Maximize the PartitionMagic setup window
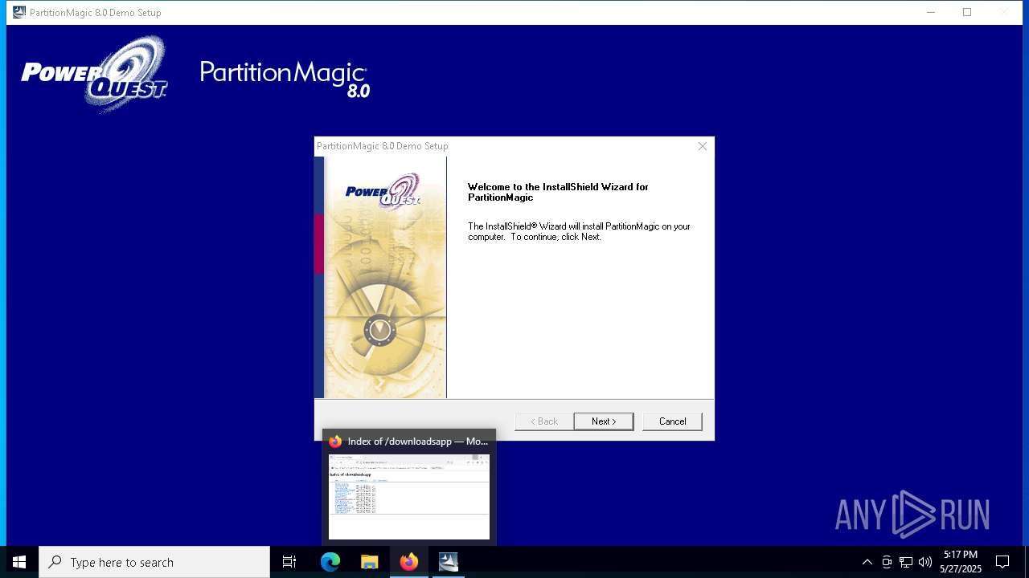 pos(967,12)
